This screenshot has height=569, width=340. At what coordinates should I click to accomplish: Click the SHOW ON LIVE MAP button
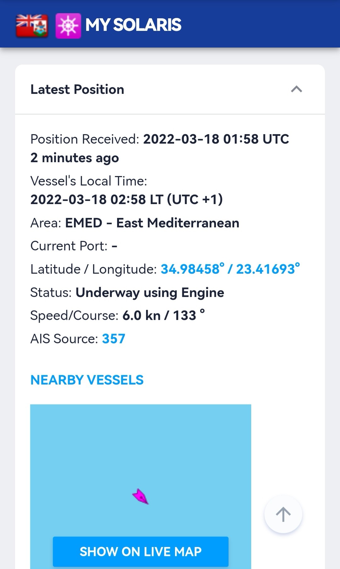(x=141, y=552)
